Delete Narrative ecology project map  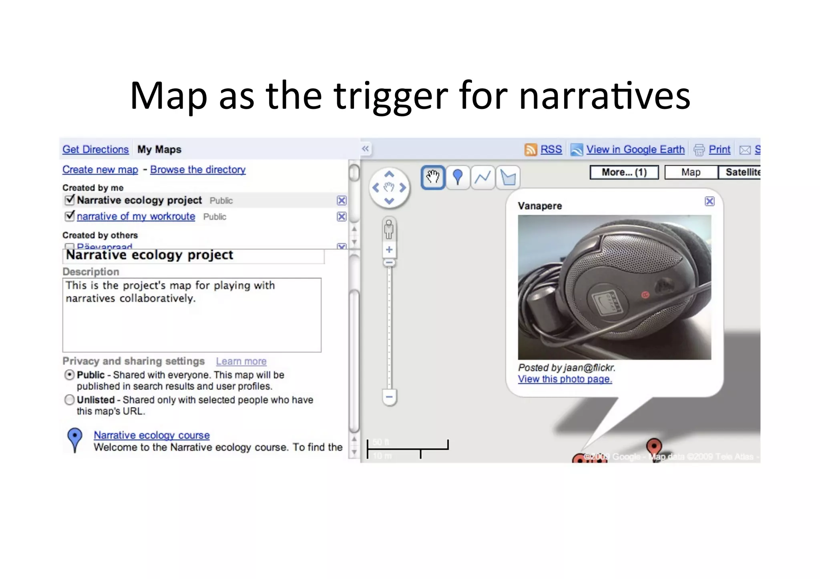click(x=342, y=200)
